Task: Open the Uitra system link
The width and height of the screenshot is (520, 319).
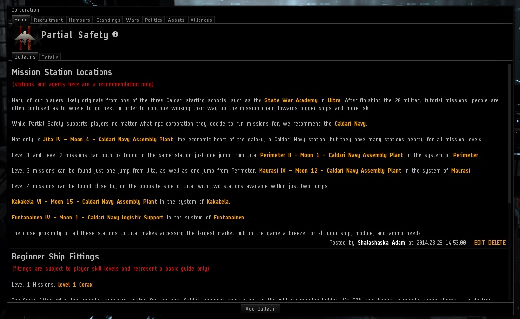Action: pos(334,100)
